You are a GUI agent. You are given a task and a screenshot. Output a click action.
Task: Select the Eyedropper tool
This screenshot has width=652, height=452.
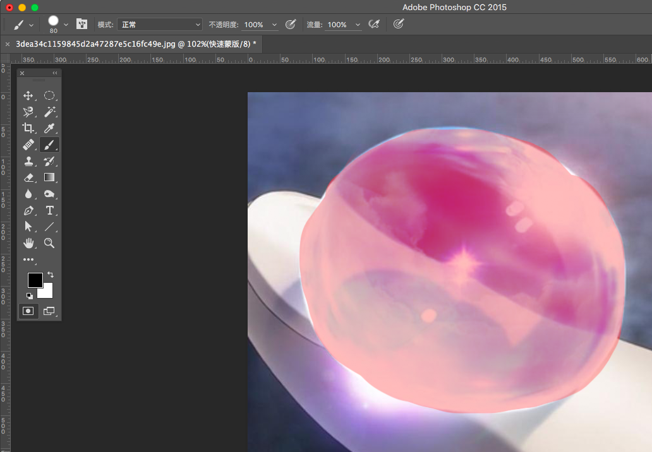click(49, 129)
